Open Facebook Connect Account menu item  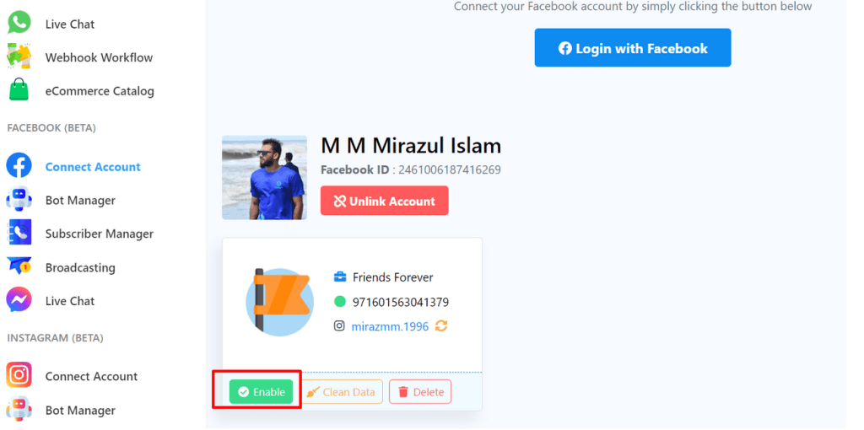(93, 167)
